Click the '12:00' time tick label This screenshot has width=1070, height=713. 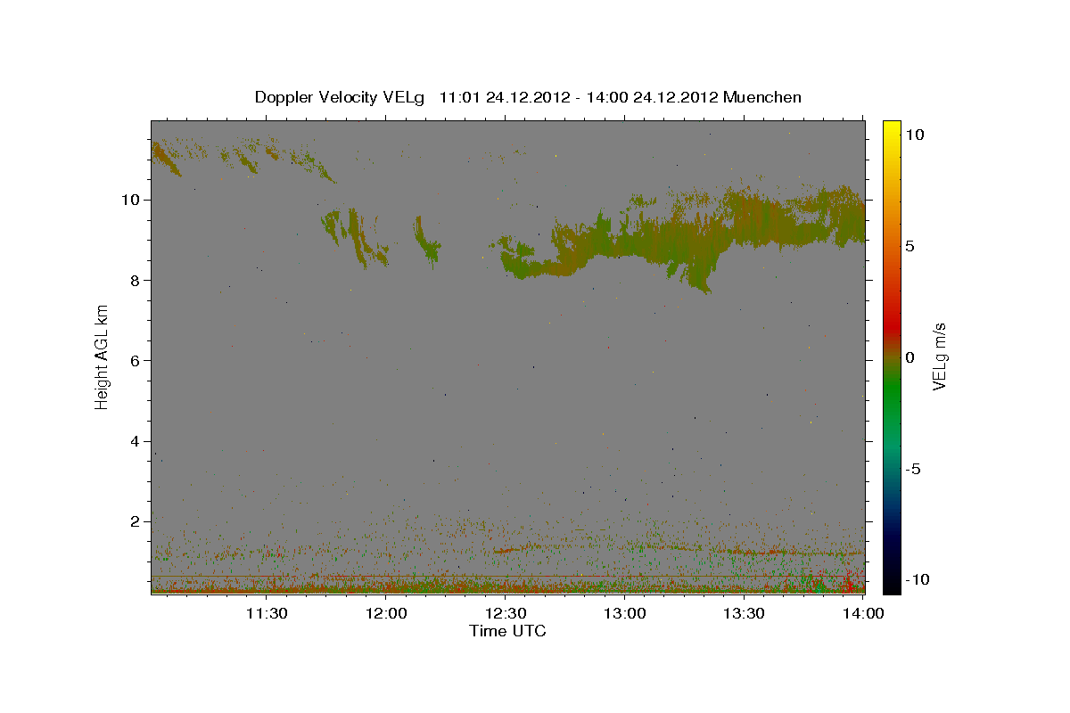pos(386,613)
